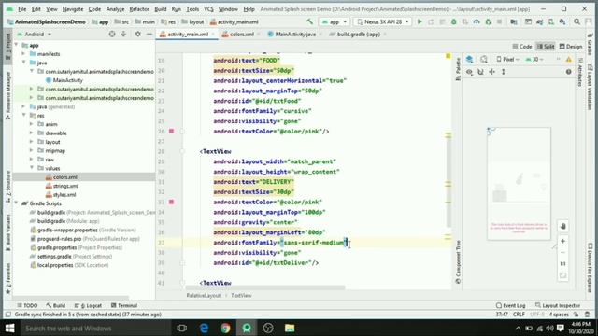The width and height of the screenshot is (598, 336).
Task: Open the VCS menu
Action: coord(208,9)
